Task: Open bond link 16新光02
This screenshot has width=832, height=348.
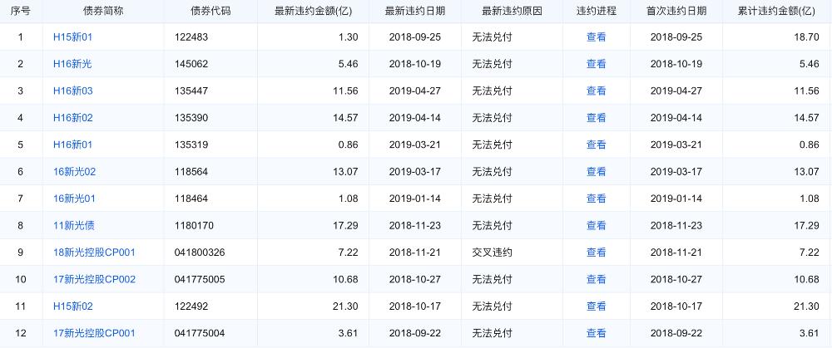Action: point(74,172)
